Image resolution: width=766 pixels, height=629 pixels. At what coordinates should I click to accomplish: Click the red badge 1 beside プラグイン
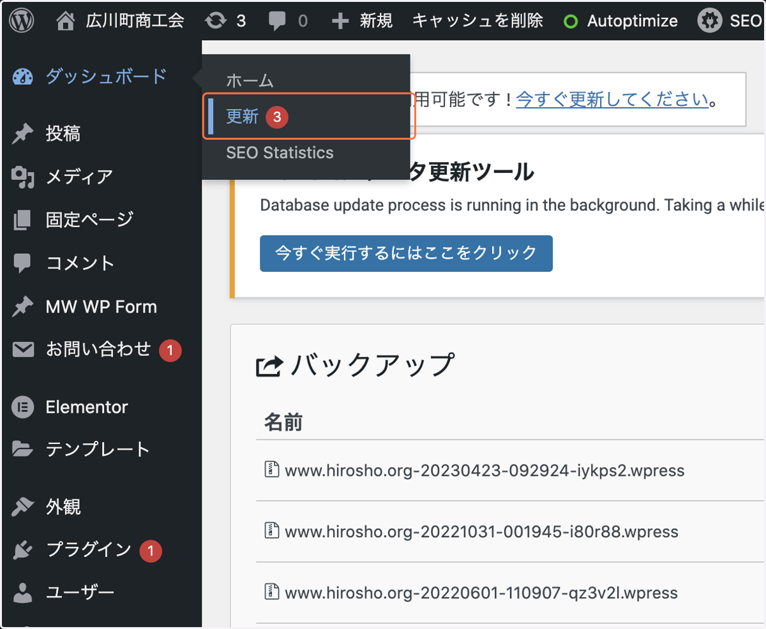150,551
